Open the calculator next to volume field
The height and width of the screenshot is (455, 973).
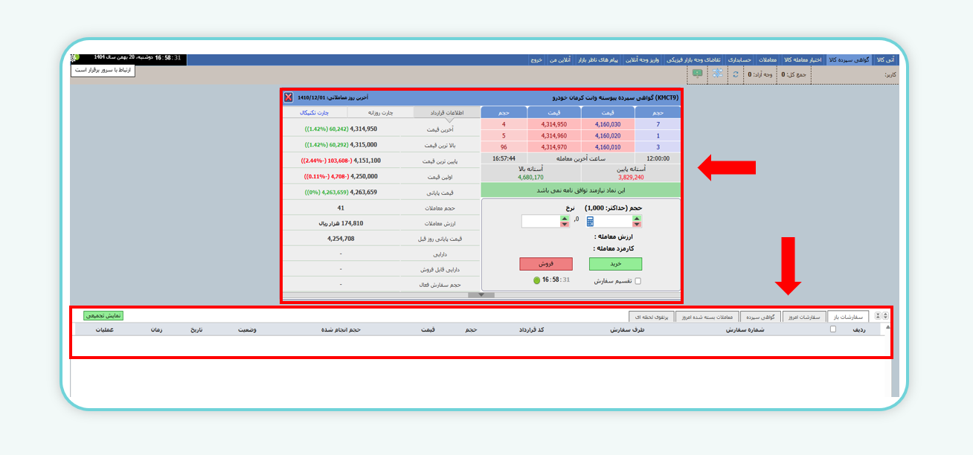(591, 221)
